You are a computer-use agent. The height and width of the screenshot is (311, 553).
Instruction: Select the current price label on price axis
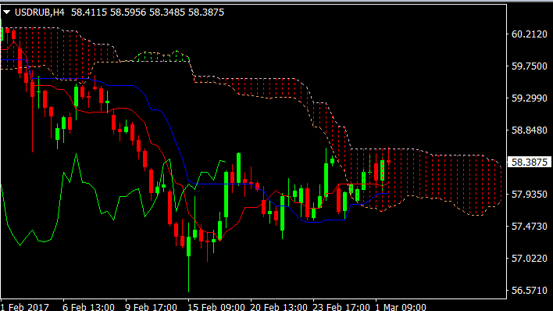(530, 162)
